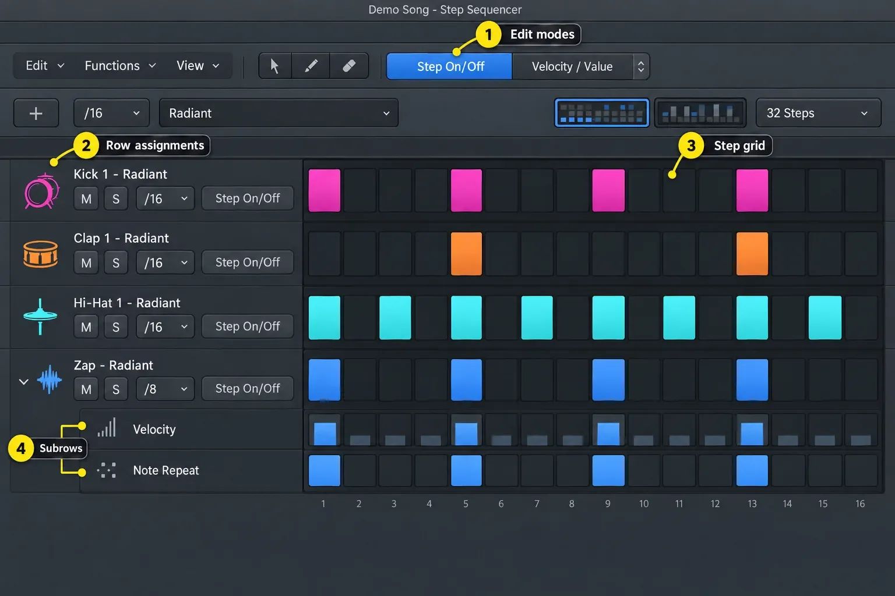The height and width of the screenshot is (596, 895).
Task: Select the Pencil tool
Action: click(x=311, y=66)
